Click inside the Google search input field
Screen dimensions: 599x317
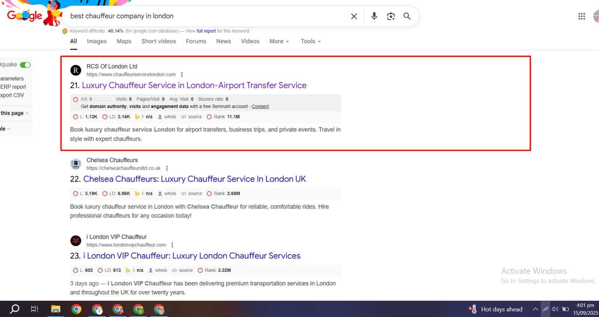click(x=206, y=16)
